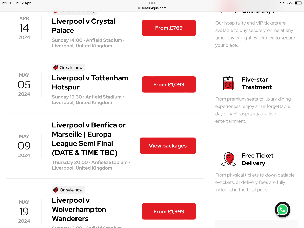Click the 'From £769' Crystal Palace button
This screenshot has height=228, width=304.
click(x=169, y=28)
